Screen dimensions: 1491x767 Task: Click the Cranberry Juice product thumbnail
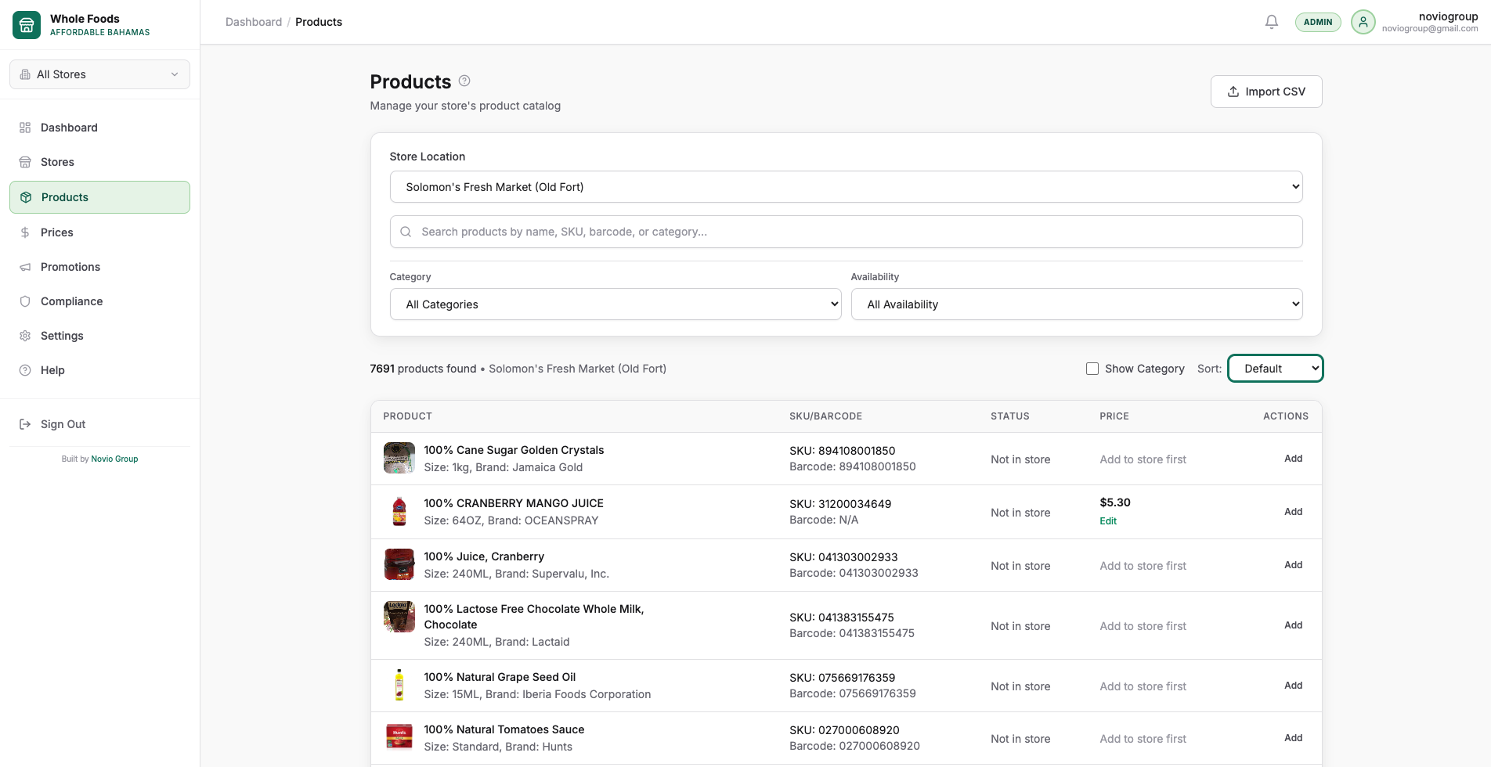399,564
